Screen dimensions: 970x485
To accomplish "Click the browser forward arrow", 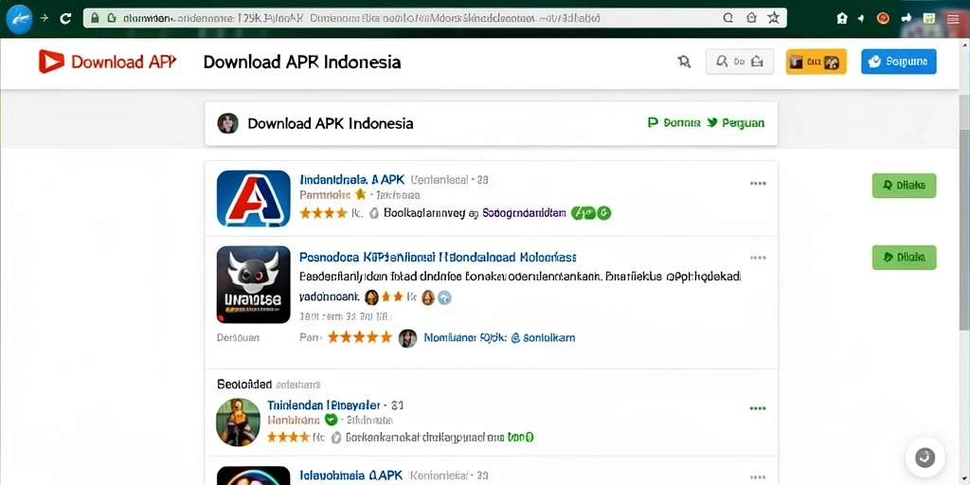I will click(44, 18).
